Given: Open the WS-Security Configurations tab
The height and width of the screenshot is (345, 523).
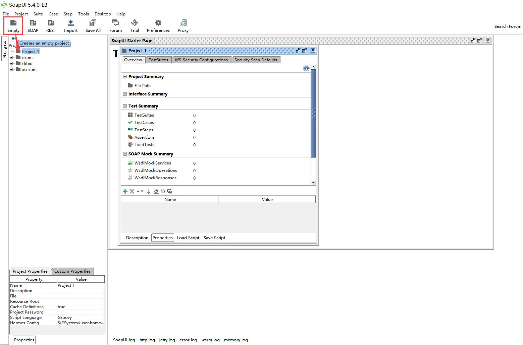Looking at the screenshot, I should pos(201,60).
